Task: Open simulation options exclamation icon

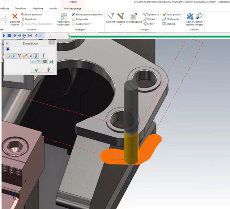Action: (43, 56)
